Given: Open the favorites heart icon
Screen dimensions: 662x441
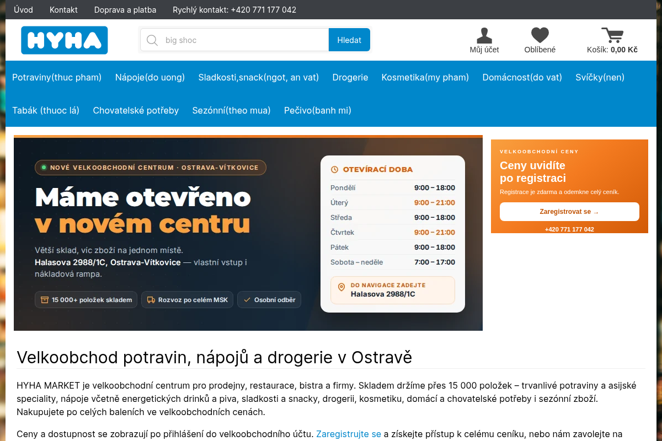Looking at the screenshot, I should click(x=540, y=35).
